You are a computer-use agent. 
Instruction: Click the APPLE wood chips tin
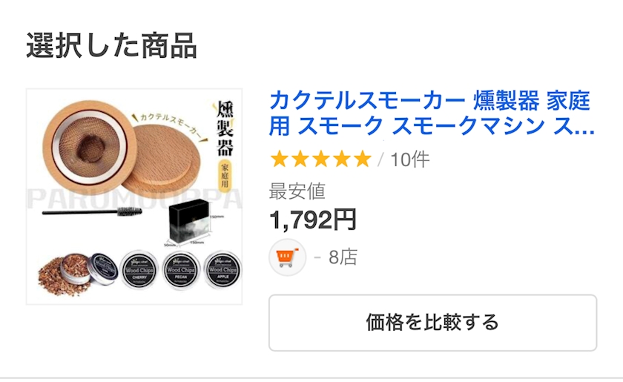click(222, 269)
